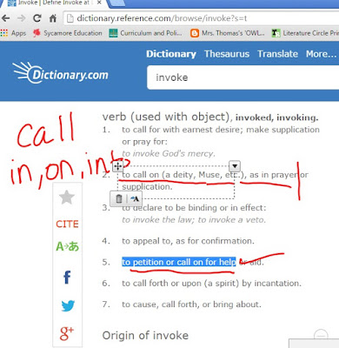Click definition 'to appeal to, as for confirmation.'

coord(188,241)
